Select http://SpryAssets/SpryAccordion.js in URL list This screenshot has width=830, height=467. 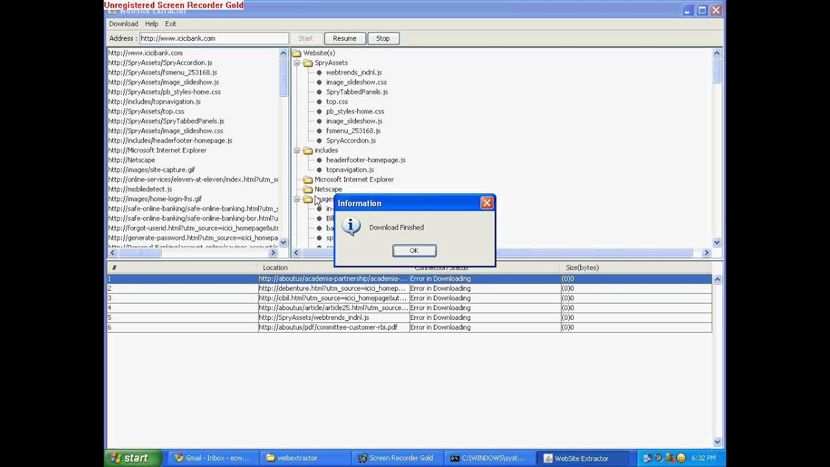tap(160, 63)
